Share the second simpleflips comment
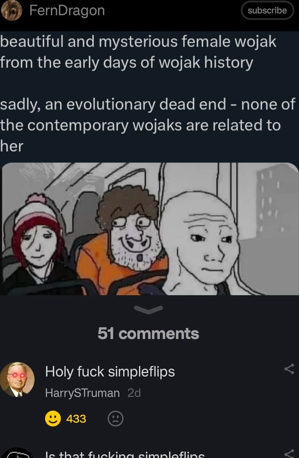The image size is (299, 458). click(x=289, y=454)
